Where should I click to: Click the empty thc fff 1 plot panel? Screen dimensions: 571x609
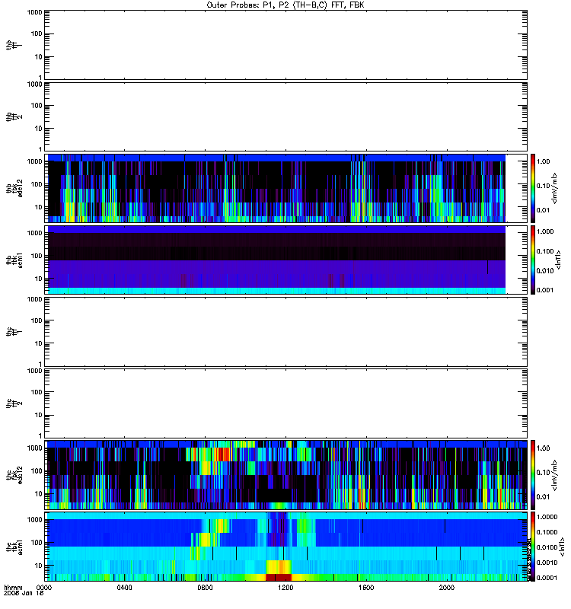(x=286, y=332)
